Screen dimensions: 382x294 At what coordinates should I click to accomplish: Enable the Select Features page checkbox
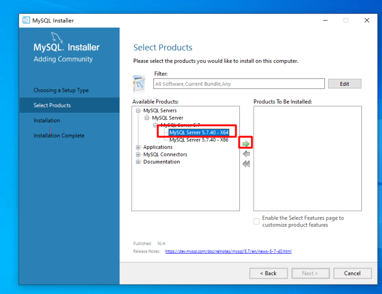(256, 221)
